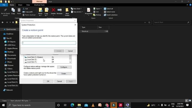This screenshot has height=108, width=192.
Task: Click Create in System Properties window
Action: (x=64, y=73)
